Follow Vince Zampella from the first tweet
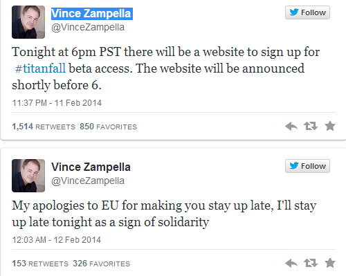 307,12
